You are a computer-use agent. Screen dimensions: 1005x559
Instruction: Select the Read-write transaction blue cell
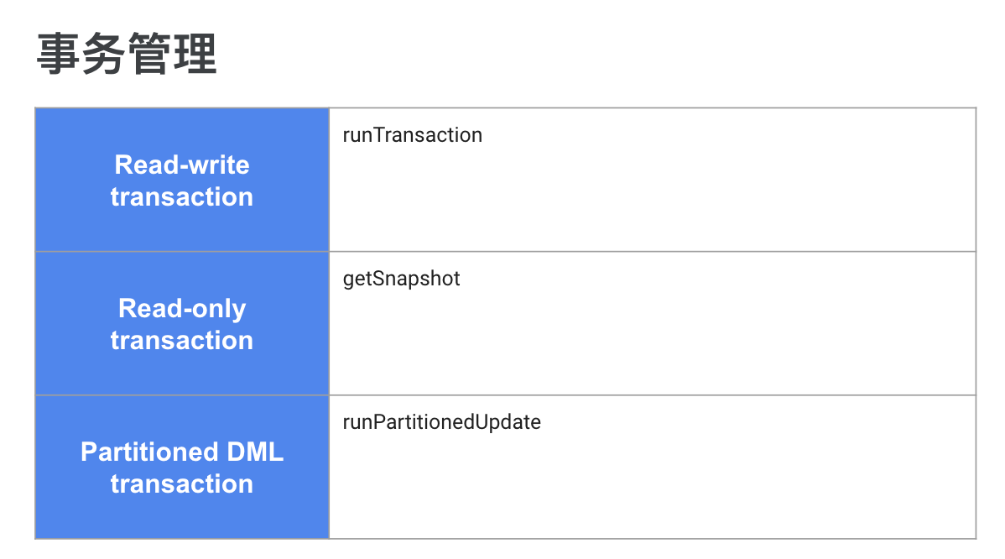coord(182,180)
